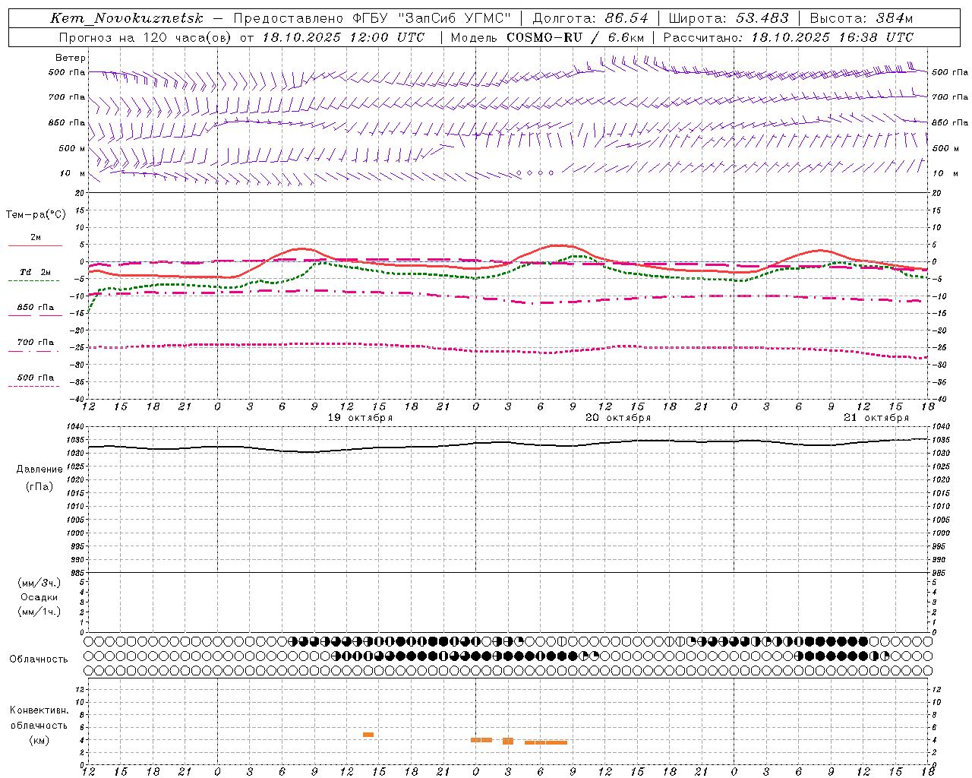Viewport: 972px width, 778px height.
Task: Click the station name Kem_Novokuznetsk in the header
Action: click(x=127, y=18)
